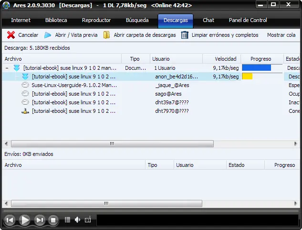Click 'Descarga: 5.180KB recibidos' status text
This screenshot has width=302, height=230.
click(x=37, y=48)
